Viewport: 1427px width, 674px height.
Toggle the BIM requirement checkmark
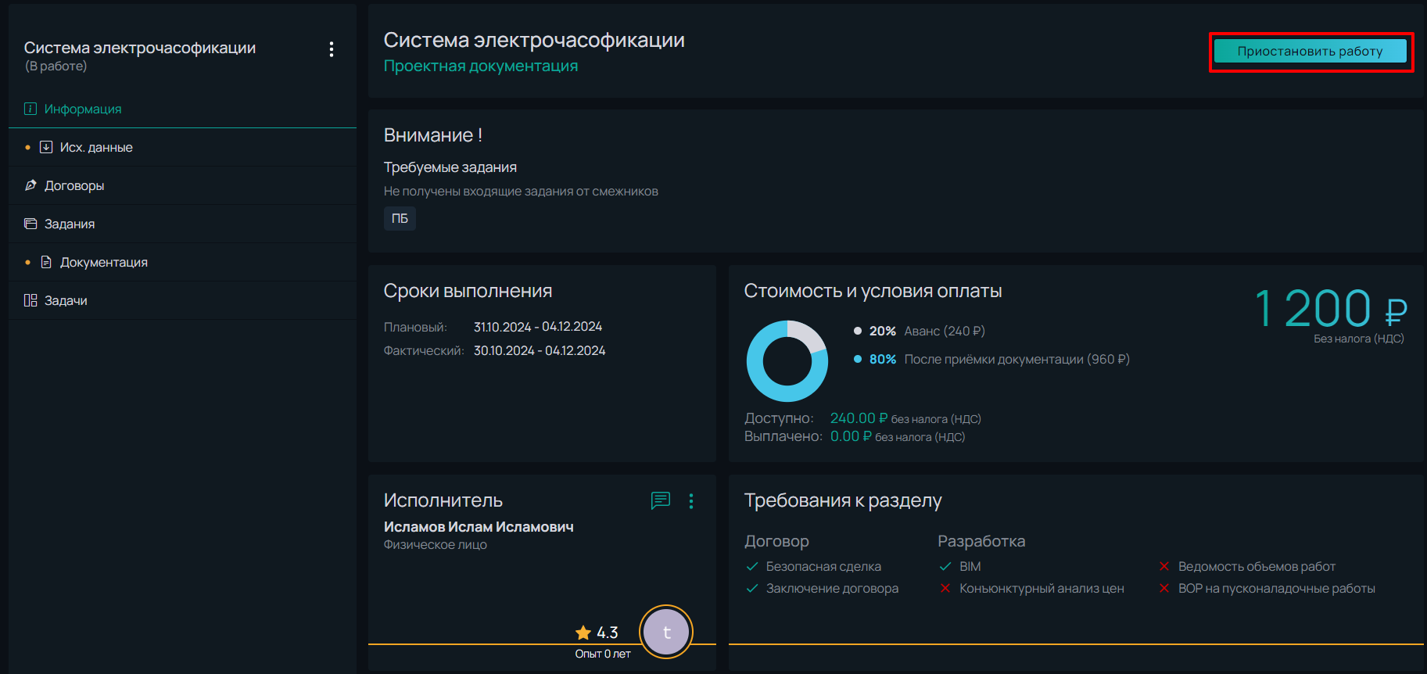[945, 566]
